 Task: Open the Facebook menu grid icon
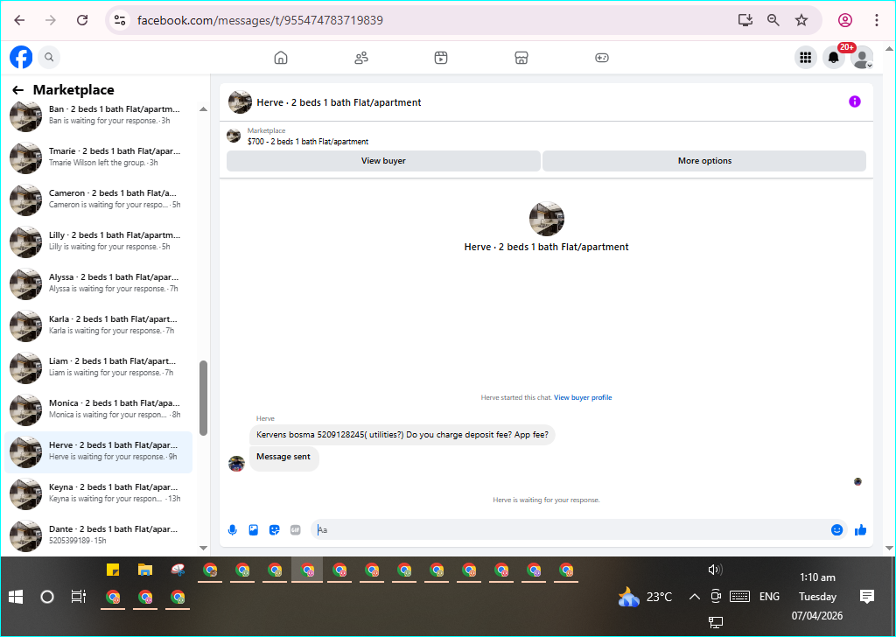point(806,57)
